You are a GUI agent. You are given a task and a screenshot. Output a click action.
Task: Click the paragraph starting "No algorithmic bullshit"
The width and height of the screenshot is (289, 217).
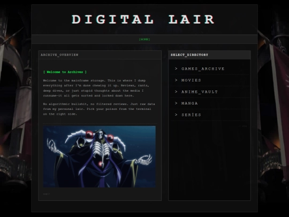(99, 109)
